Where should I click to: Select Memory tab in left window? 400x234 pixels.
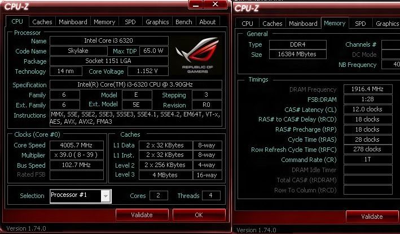coord(104,22)
